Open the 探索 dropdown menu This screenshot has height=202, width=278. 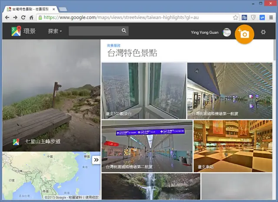pyautogui.click(x=55, y=31)
